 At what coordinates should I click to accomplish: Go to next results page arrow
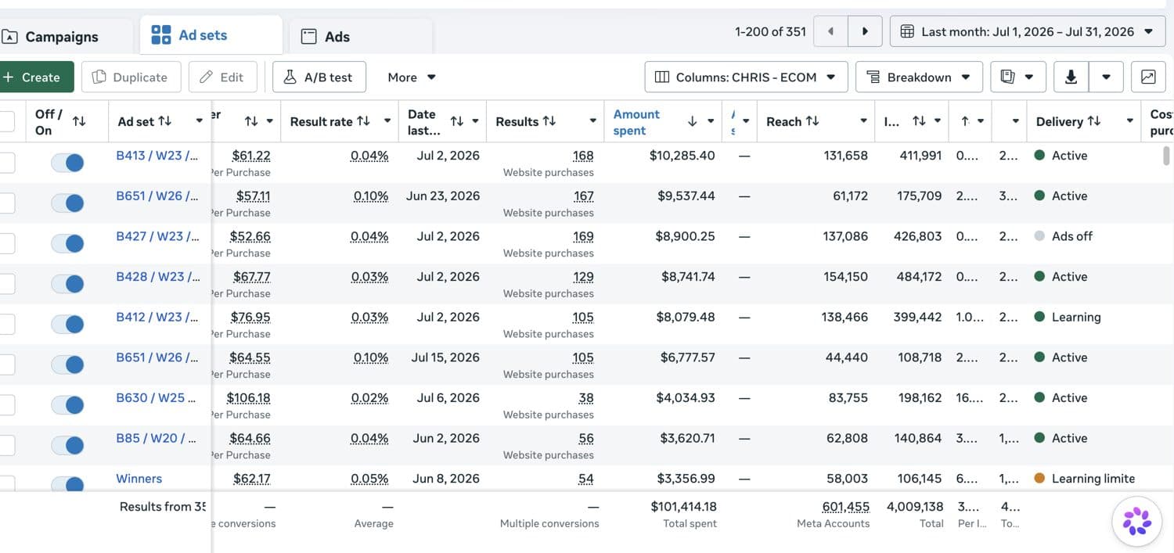coord(865,31)
